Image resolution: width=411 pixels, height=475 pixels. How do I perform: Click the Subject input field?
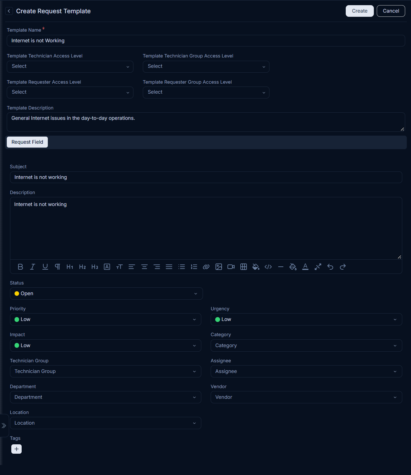[x=206, y=177]
